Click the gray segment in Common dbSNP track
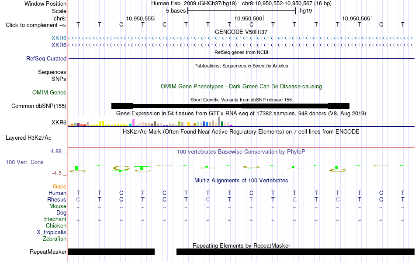 [285, 106]
